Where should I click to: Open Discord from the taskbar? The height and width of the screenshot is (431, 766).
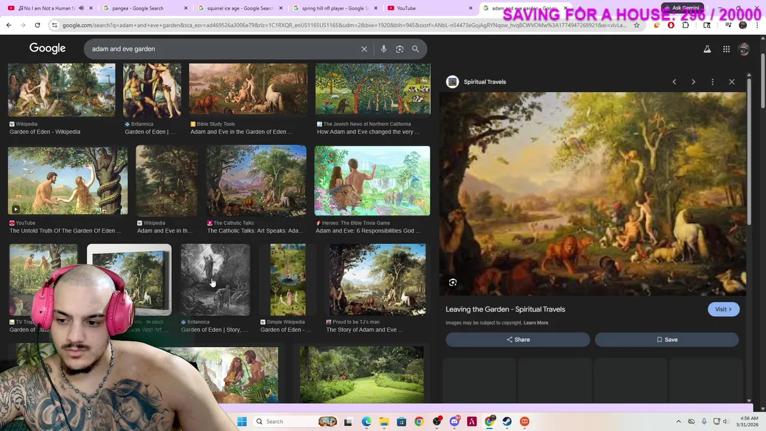[x=454, y=421]
